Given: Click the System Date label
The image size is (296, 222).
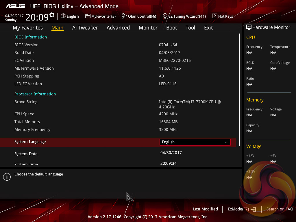Looking at the screenshot, I should tap(26, 154).
